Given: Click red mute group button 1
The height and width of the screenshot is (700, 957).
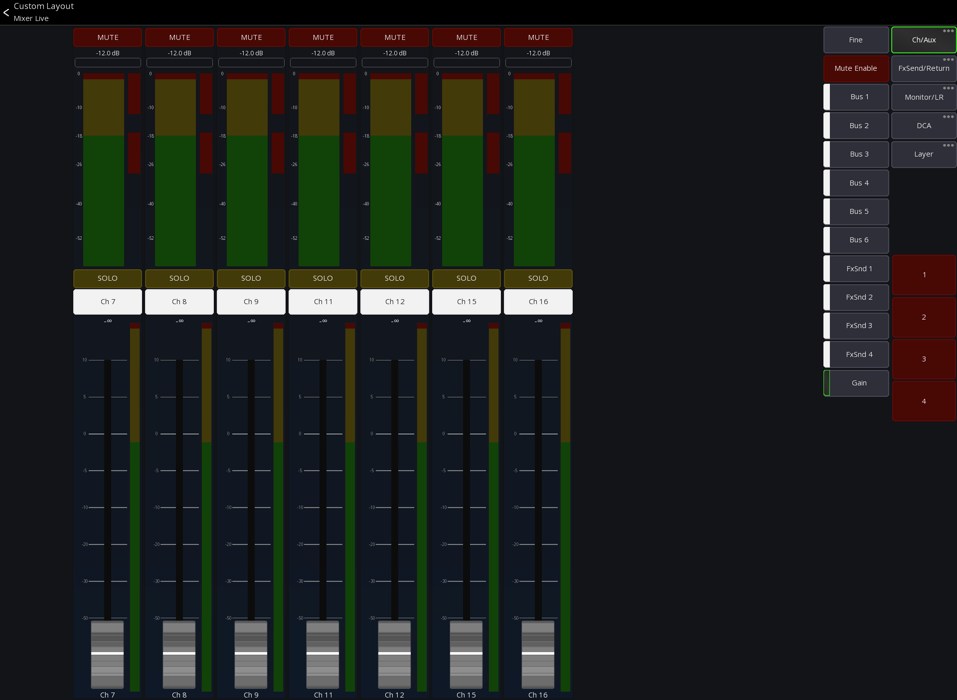Looking at the screenshot, I should tap(924, 275).
